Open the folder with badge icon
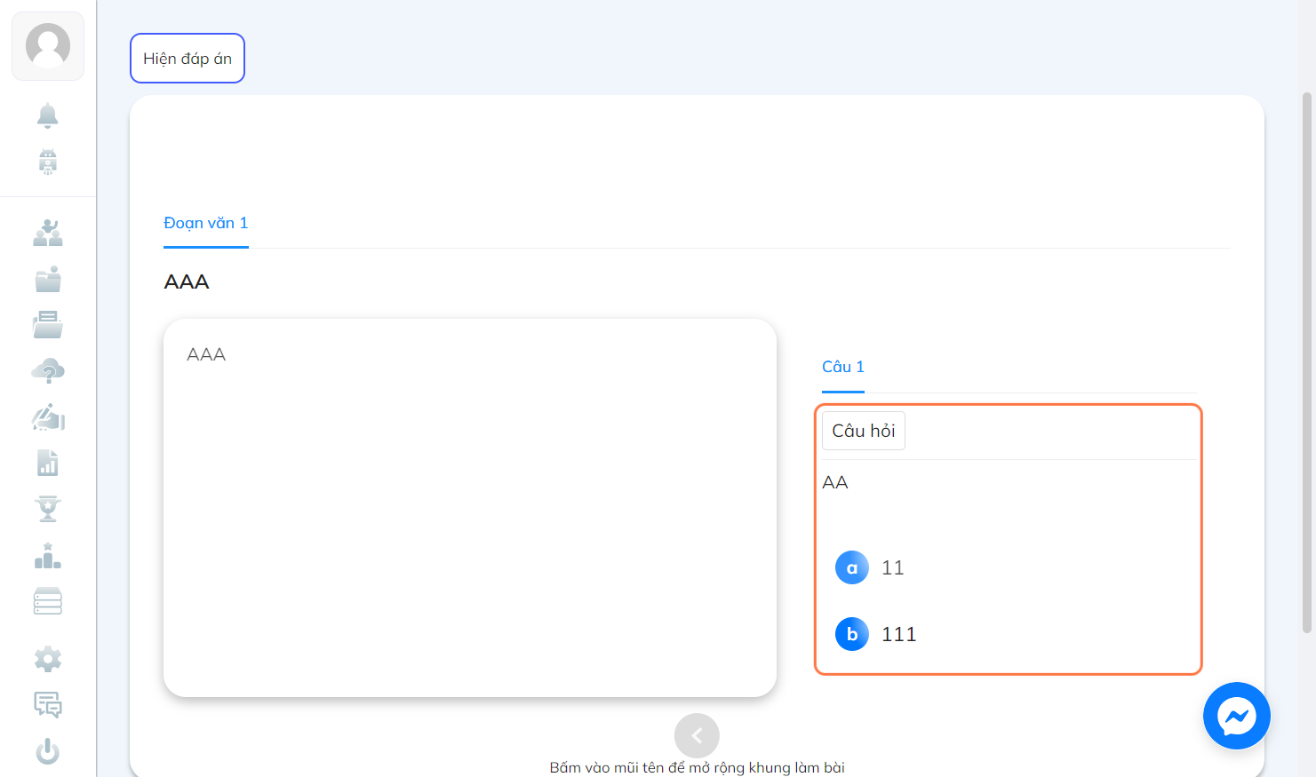The width and height of the screenshot is (1316, 777). [x=48, y=279]
